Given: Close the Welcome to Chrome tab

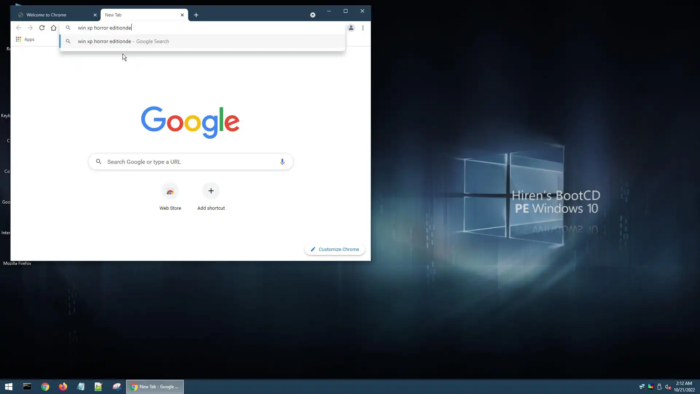Looking at the screenshot, I should pos(95,15).
